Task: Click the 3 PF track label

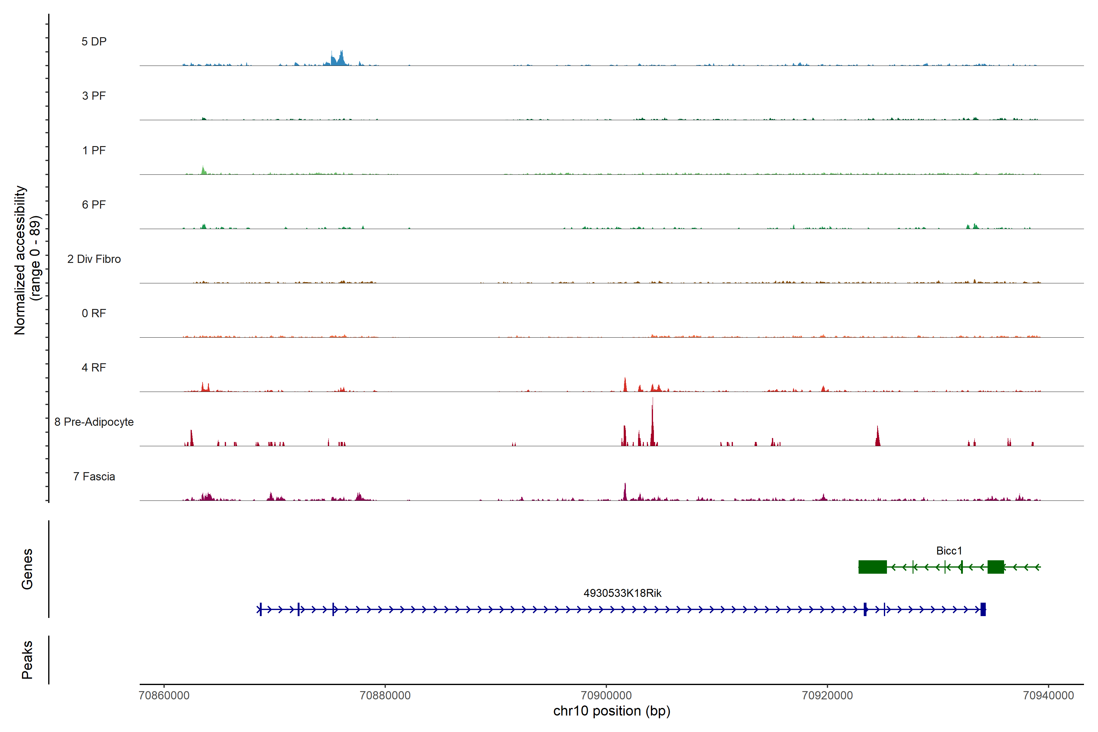Action: [94, 96]
